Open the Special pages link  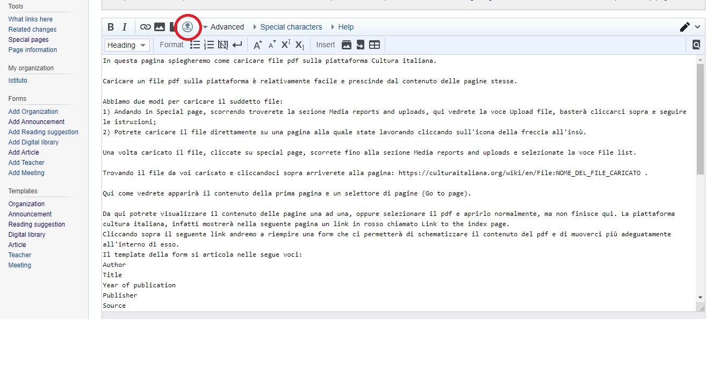click(28, 40)
